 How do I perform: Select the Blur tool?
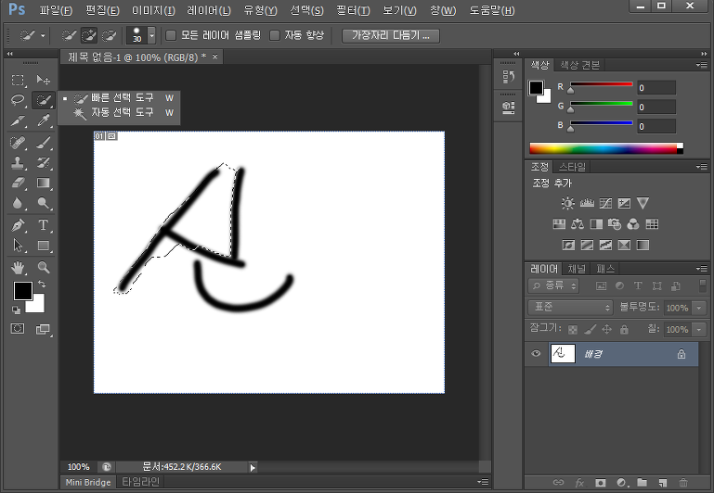pyautogui.click(x=18, y=203)
